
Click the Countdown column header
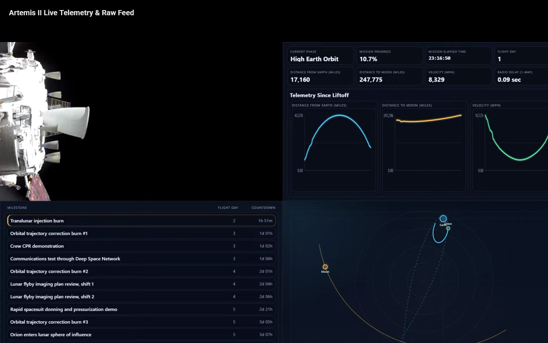(263, 208)
